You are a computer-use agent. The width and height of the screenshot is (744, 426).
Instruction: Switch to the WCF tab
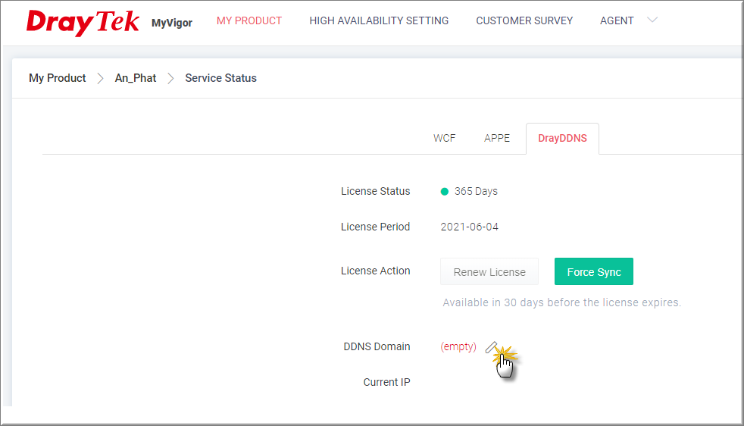tap(445, 138)
